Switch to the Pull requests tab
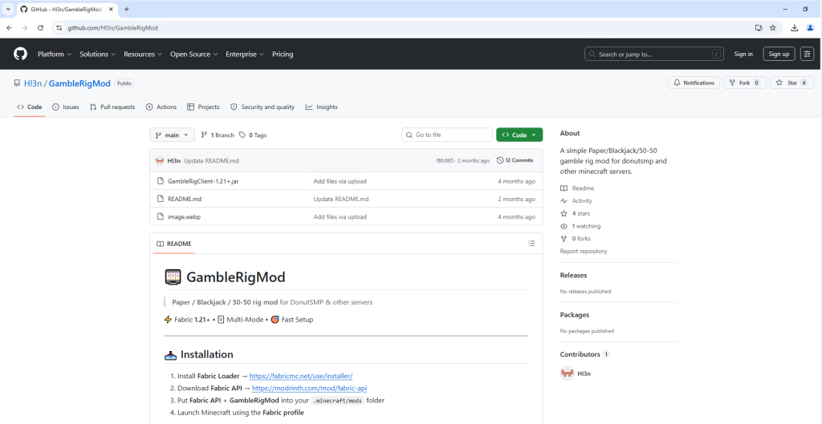Image resolution: width=822 pixels, height=424 pixels. pos(112,107)
